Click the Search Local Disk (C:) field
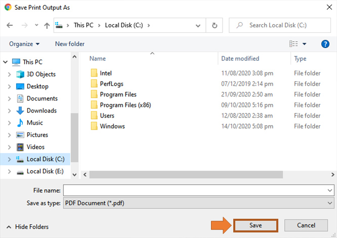 point(280,25)
